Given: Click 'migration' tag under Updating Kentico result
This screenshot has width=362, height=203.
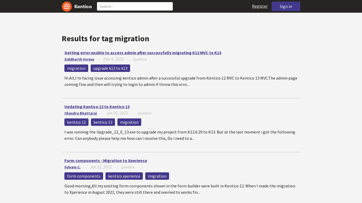Looking at the screenshot, I should point(129,122).
